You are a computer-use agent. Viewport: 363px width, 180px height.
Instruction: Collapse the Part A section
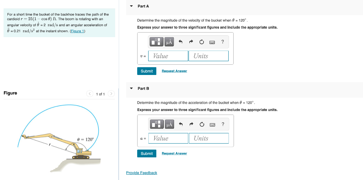132,6
